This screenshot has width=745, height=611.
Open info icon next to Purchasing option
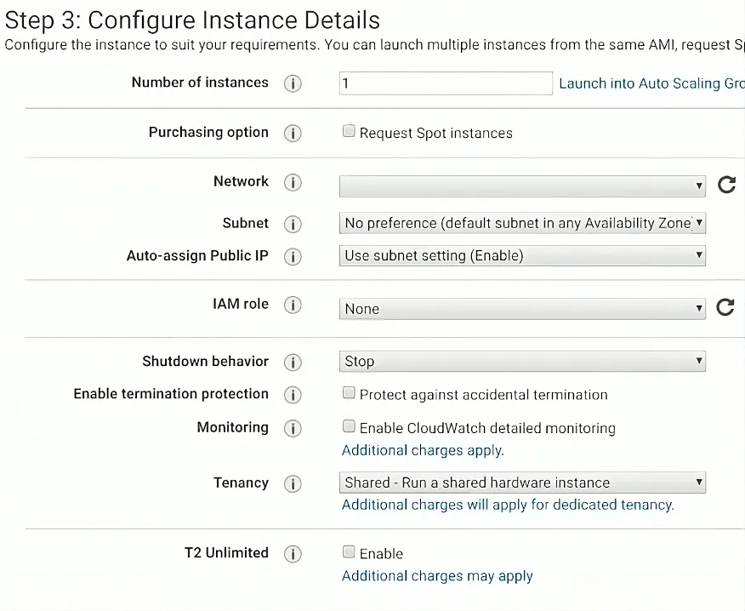(x=293, y=133)
